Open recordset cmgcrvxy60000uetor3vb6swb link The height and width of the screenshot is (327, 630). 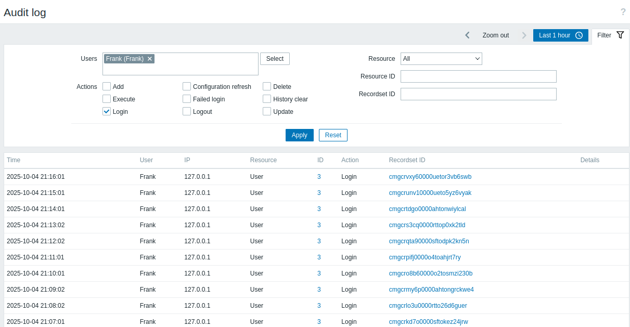(x=430, y=177)
